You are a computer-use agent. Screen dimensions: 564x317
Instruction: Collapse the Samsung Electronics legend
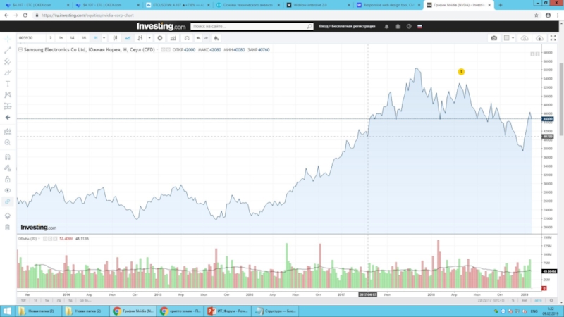click(x=20, y=51)
